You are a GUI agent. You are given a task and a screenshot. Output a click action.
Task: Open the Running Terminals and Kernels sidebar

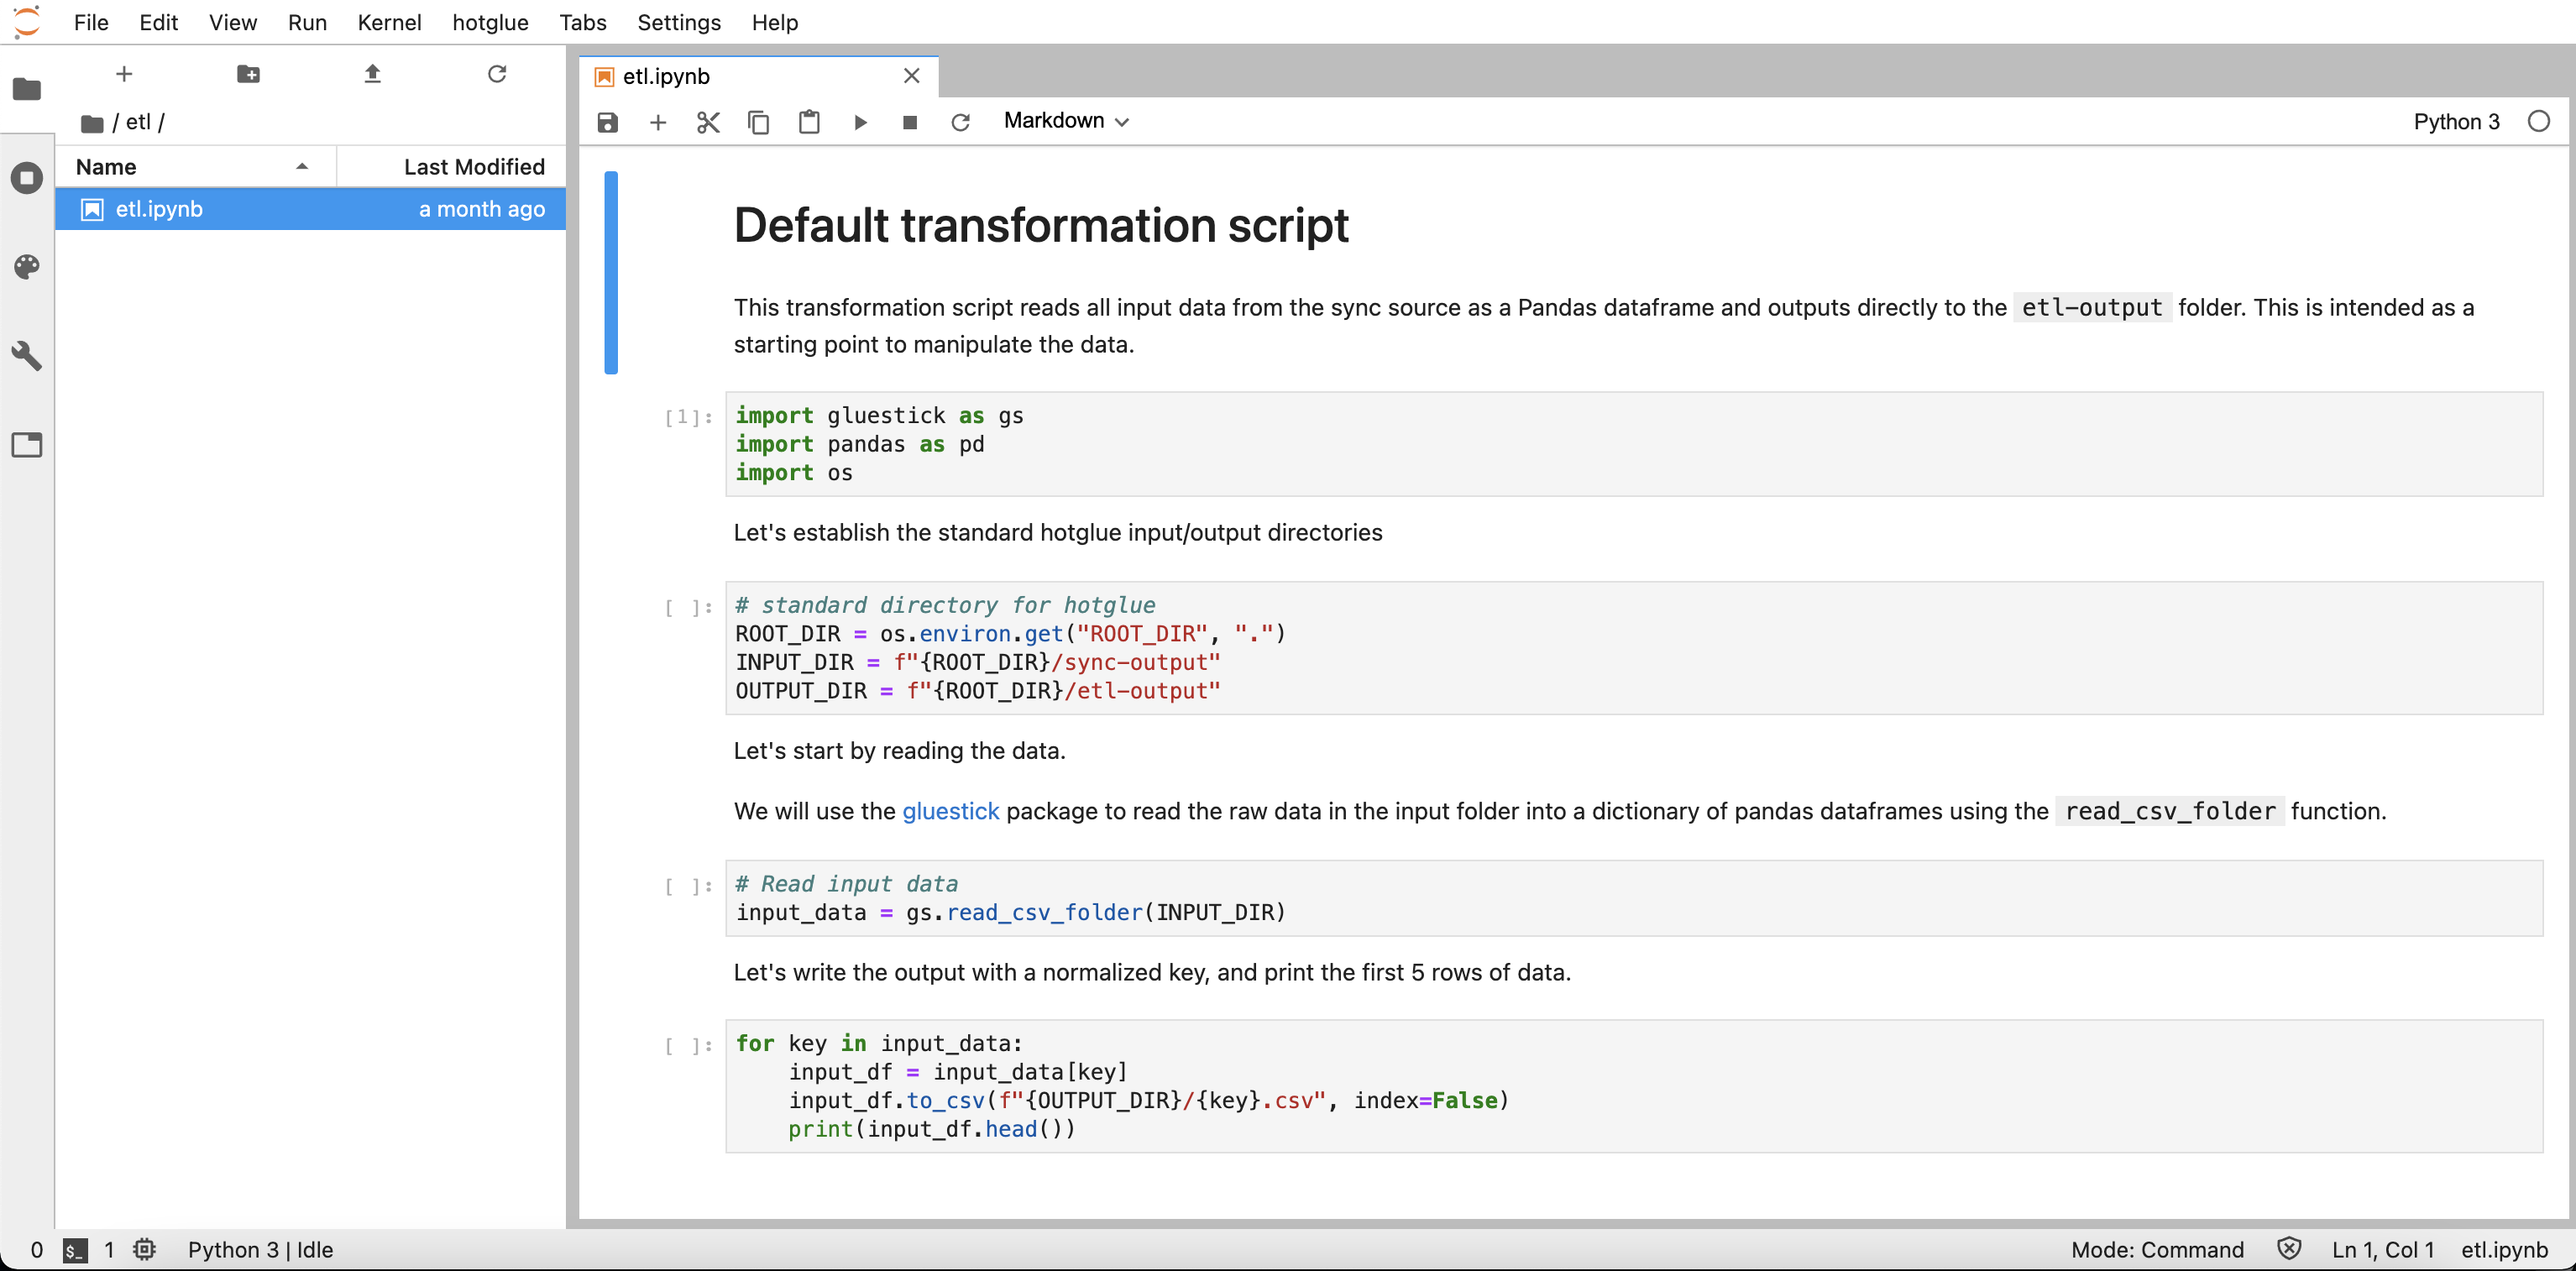point(27,178)
